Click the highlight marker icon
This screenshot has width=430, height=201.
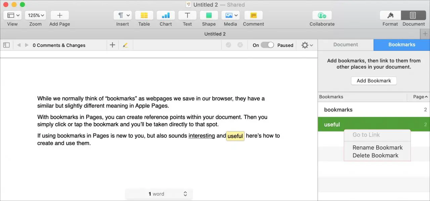(125, 45)
